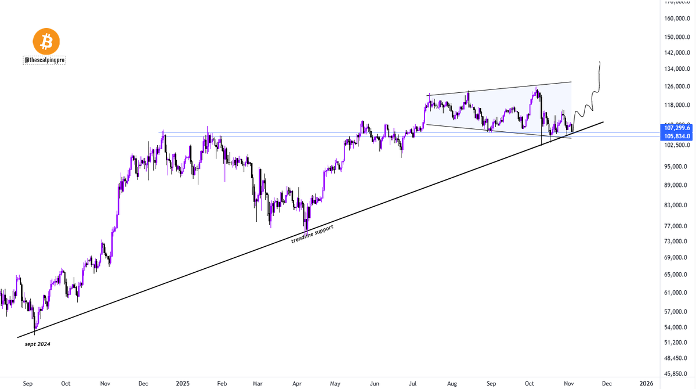
Task: Click the blue 107,299.6 price label
Action: click(x=676, y=128)
